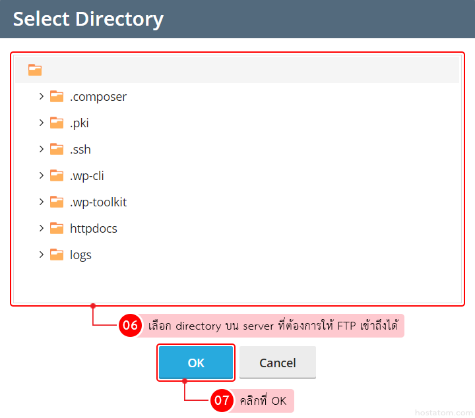The height and width of the screenshot is (418, 475).
Task: Click the .wp-toolkit folder icon
Action: click(57, 202)
